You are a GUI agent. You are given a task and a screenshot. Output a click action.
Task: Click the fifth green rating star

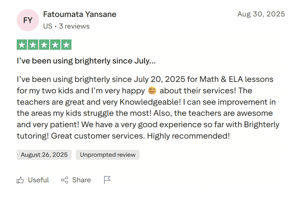point(66,45)
